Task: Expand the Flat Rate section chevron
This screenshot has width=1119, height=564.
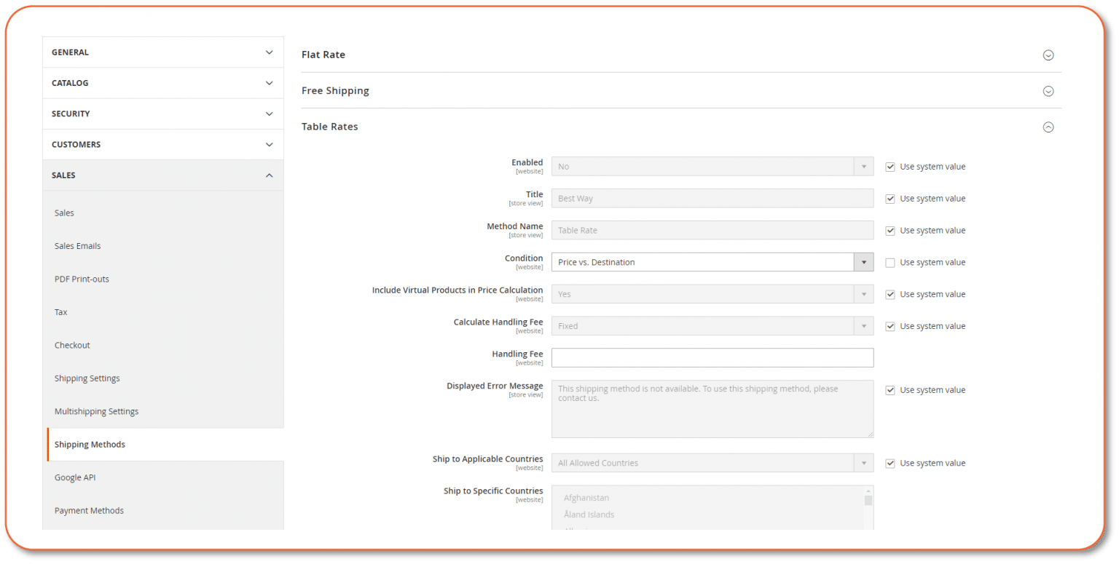Action: [x=1048, y=55]
